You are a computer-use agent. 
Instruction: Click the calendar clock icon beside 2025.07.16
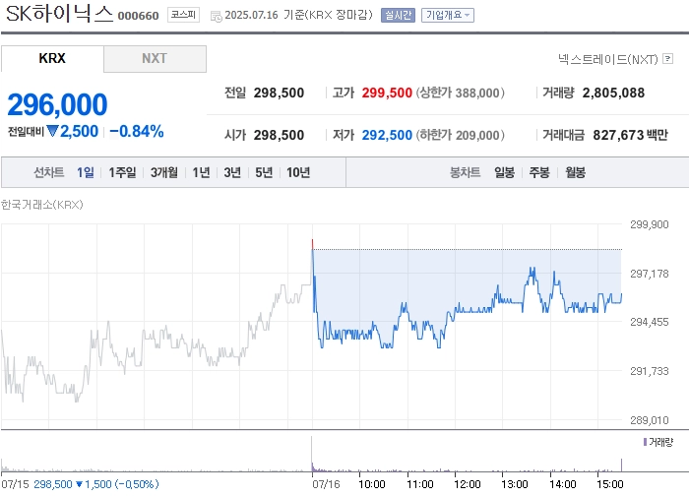pos(217,17)
